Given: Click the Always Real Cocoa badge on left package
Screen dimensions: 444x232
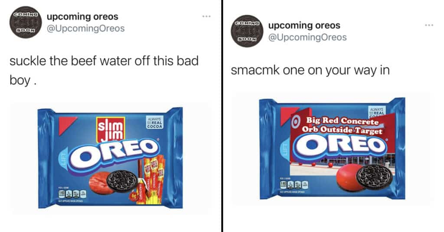Looking at the screenshot, I should [x=155, y=122].
